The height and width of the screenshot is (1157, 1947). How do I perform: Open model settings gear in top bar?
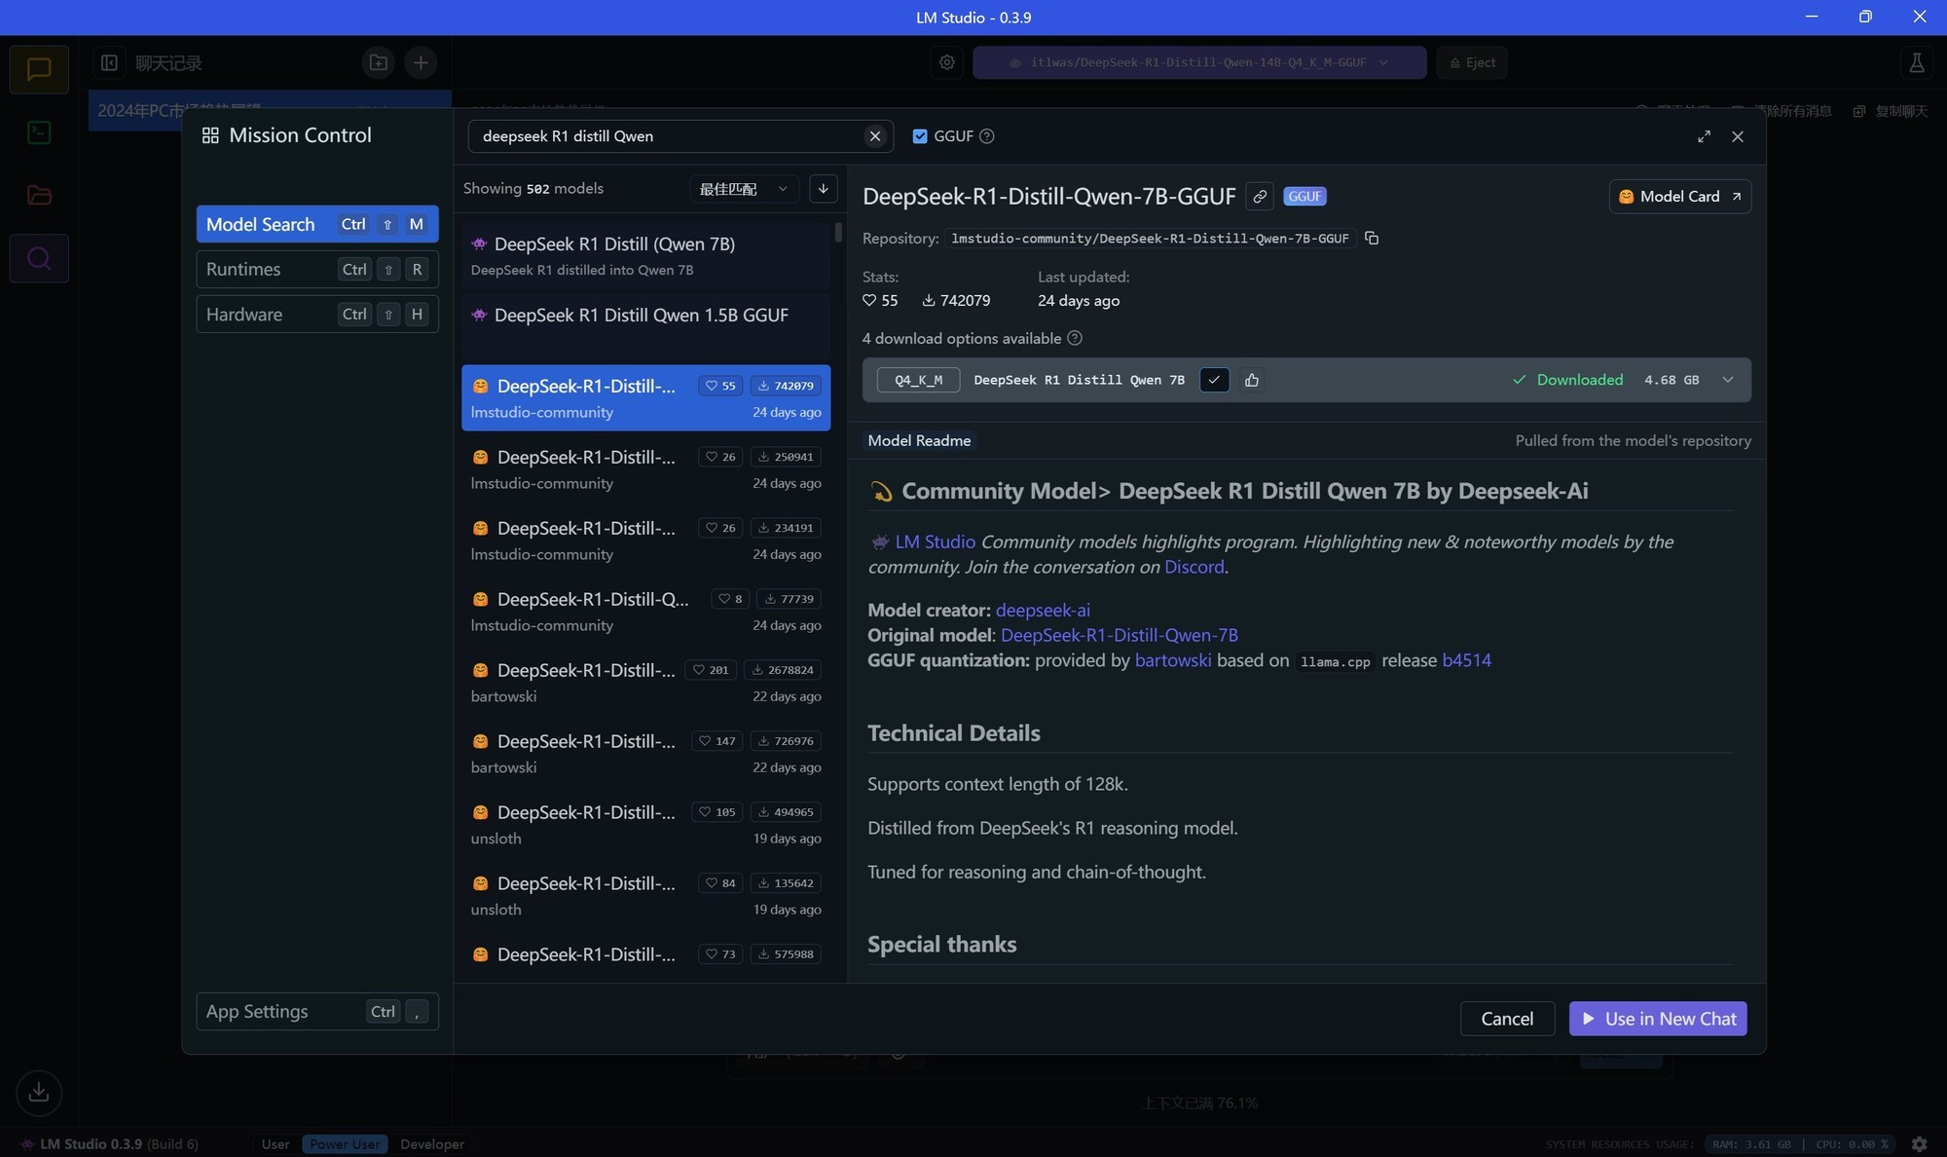click(x=947, y=62)
